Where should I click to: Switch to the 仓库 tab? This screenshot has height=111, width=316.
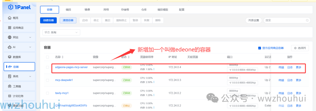(144, 10)
